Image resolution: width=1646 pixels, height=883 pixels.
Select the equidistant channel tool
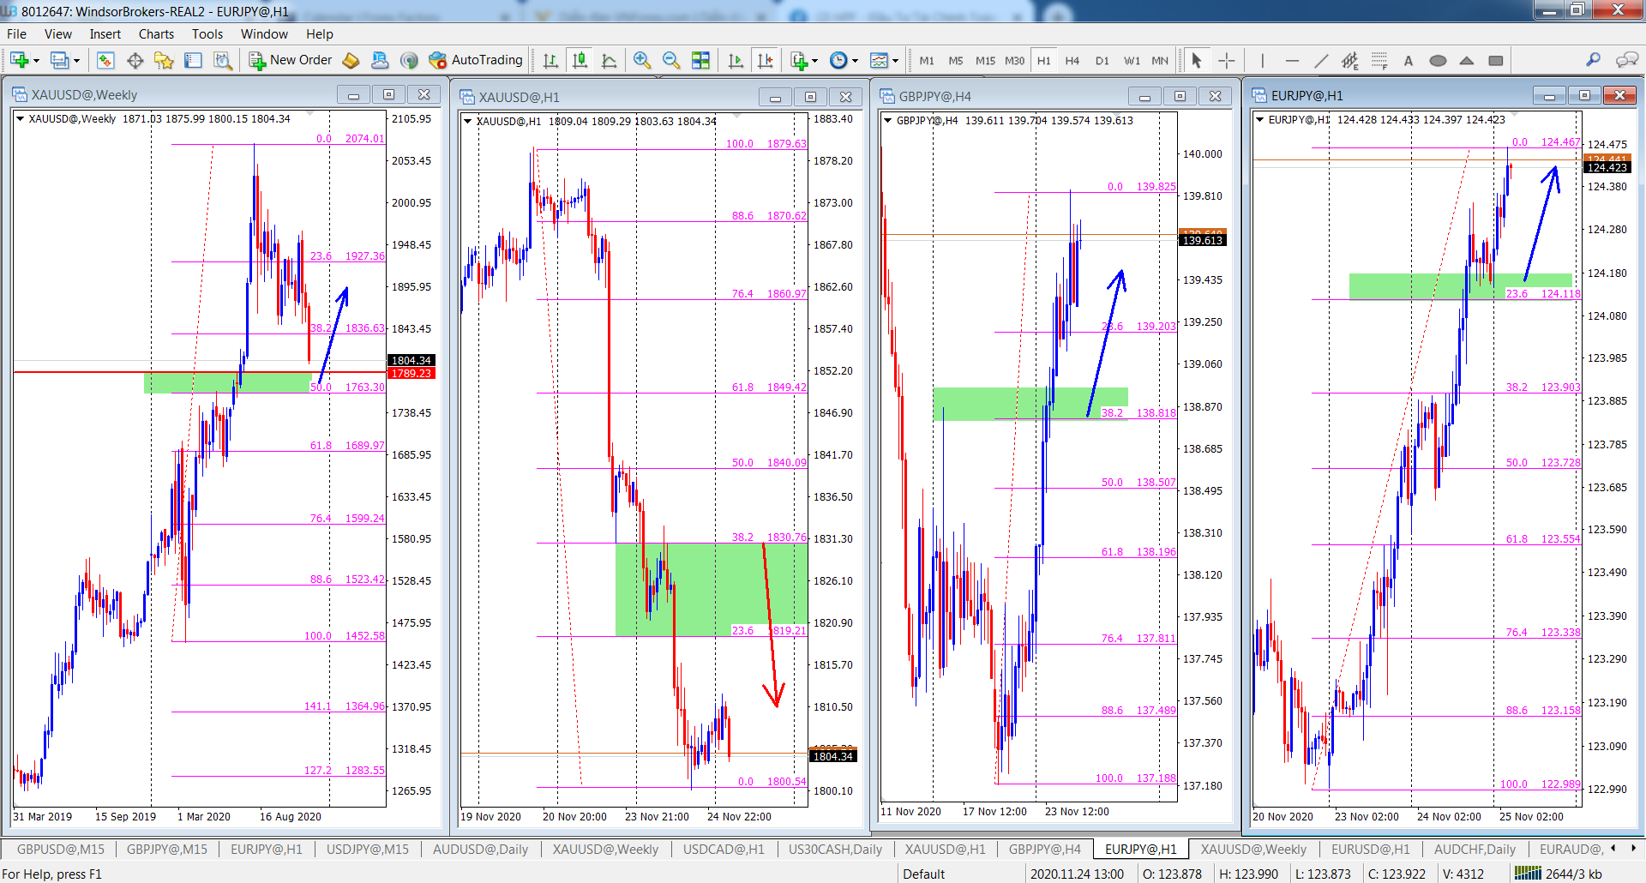(1350, 60)
